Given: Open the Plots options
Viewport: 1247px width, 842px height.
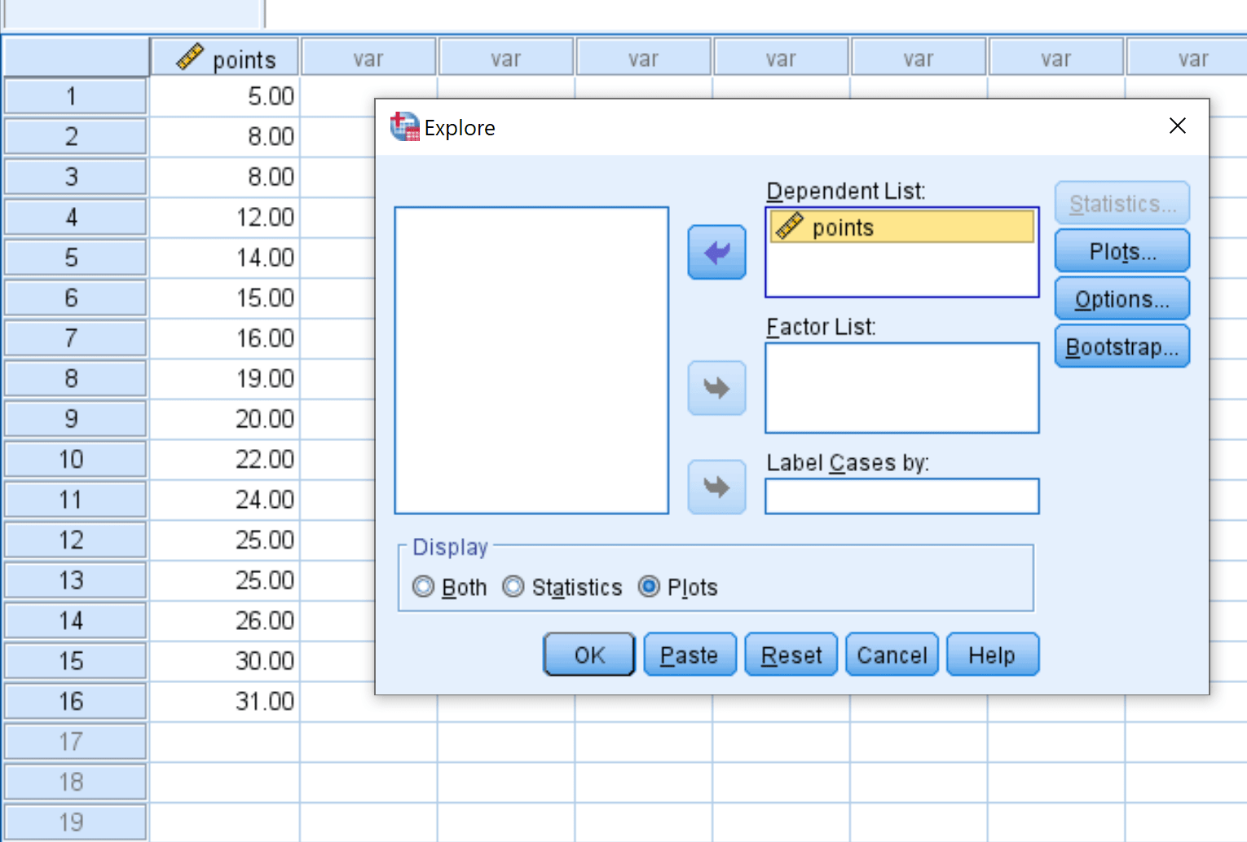Looking at the screenshot, I should pyautogui.click(x=1121, y=250).
